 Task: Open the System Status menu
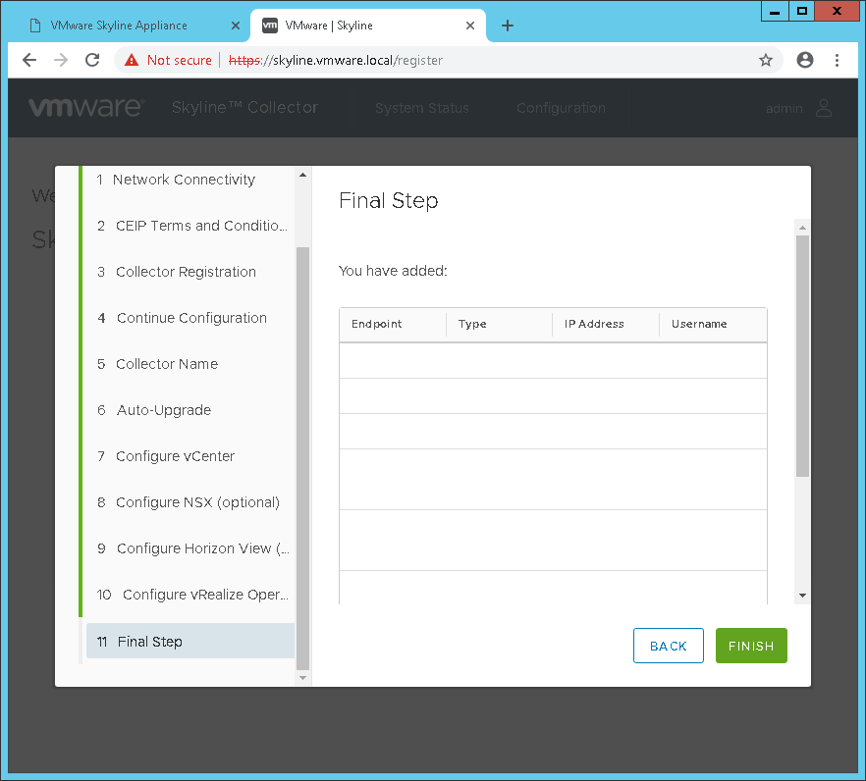pos(422,108)
